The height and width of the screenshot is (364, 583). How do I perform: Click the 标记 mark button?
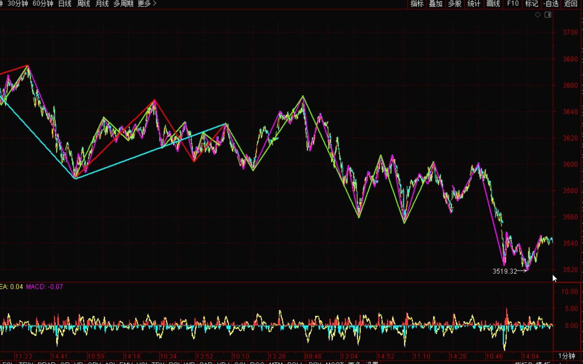531,4
